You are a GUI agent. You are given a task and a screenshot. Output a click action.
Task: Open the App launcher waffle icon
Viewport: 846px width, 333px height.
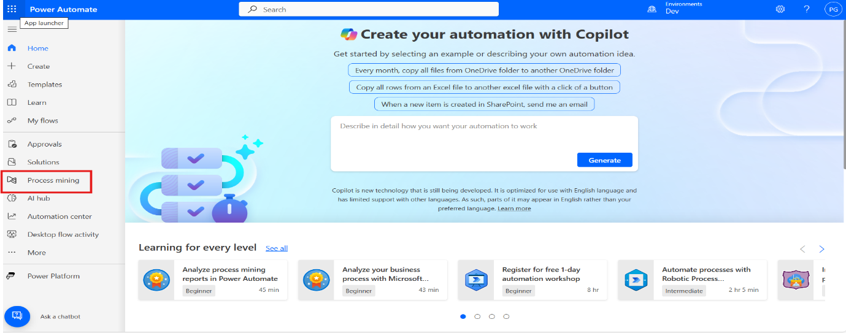coord(12,9)
